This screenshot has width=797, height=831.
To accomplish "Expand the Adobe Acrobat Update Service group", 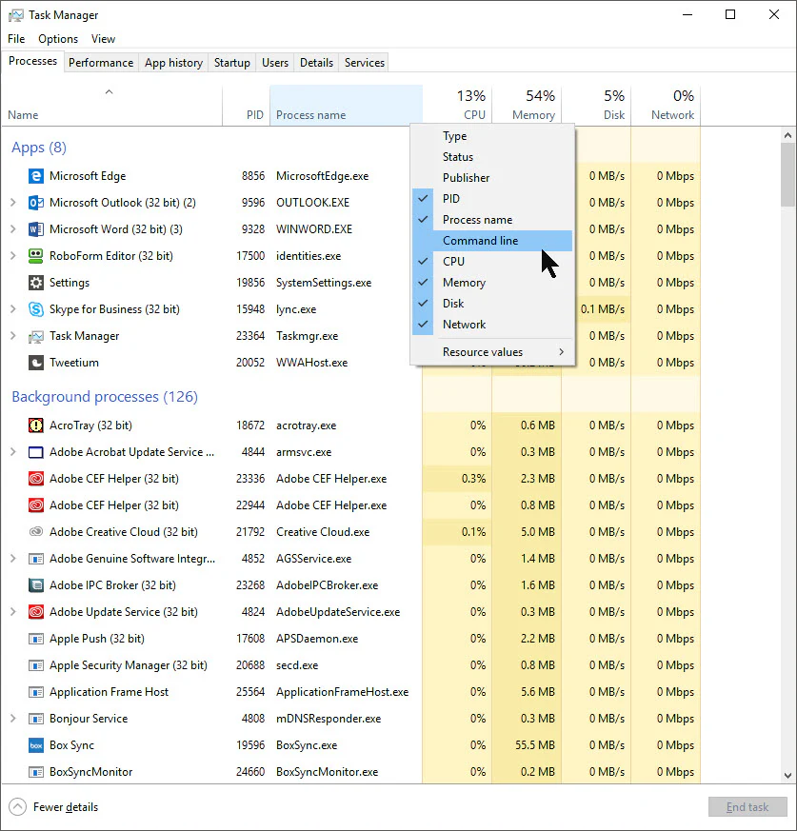I will pyautogui.click(x=13, y=452).
